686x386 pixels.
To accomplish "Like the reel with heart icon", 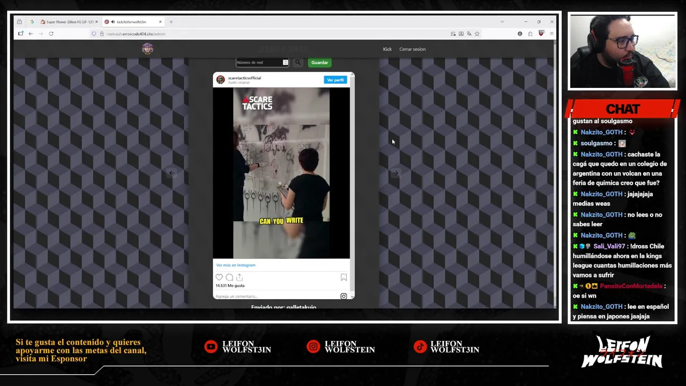I will 219,277.
